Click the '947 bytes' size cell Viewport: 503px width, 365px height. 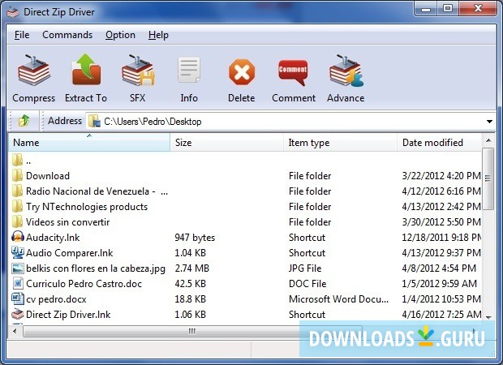195,238
